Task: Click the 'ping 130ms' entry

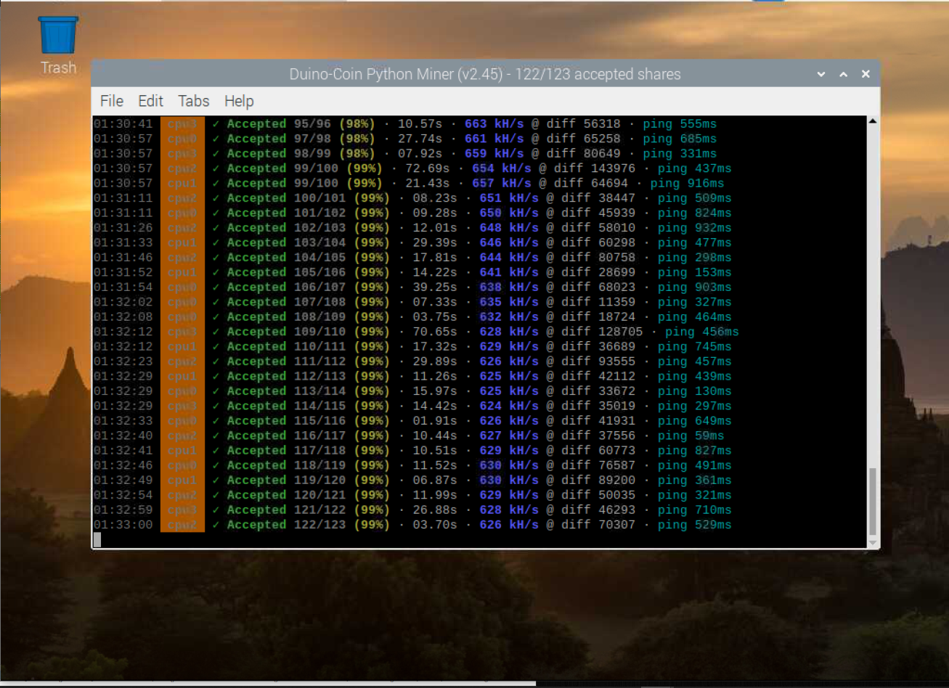Action: (694, 391)
